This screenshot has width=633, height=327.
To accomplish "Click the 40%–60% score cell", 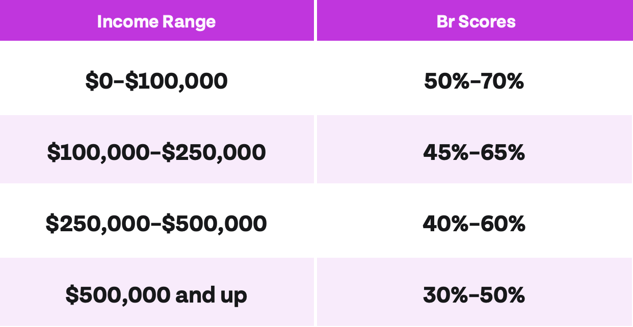I will [474, 224].
